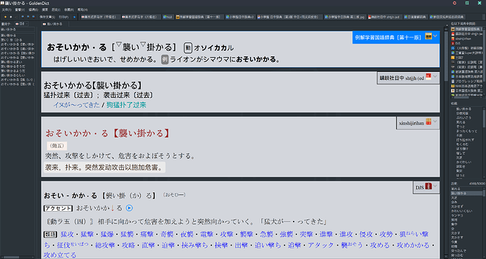The image size is (486, 259).
Task: Collapse the DJS article with its chevron
Action: click(x=435, y=187)
